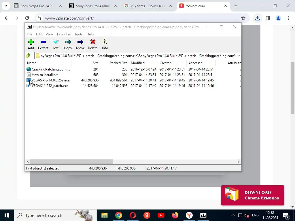This screenshot has height=221, width=295.
Task: Open ENG language selector
Action: [255, 215]
